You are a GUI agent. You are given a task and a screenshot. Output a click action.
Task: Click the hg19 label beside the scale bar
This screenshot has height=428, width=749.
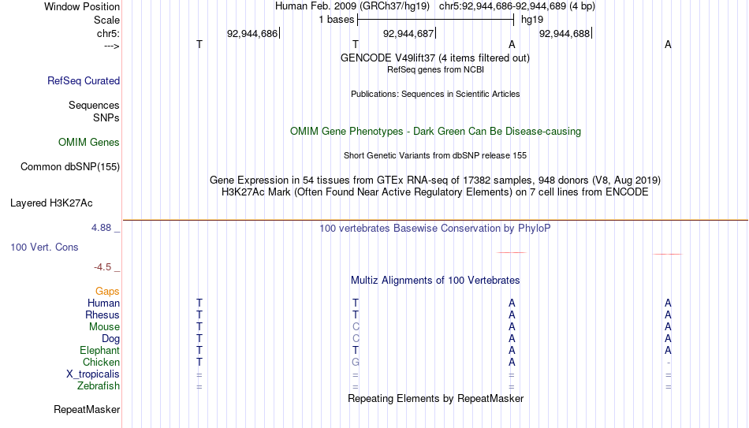(x=532, y=20)
